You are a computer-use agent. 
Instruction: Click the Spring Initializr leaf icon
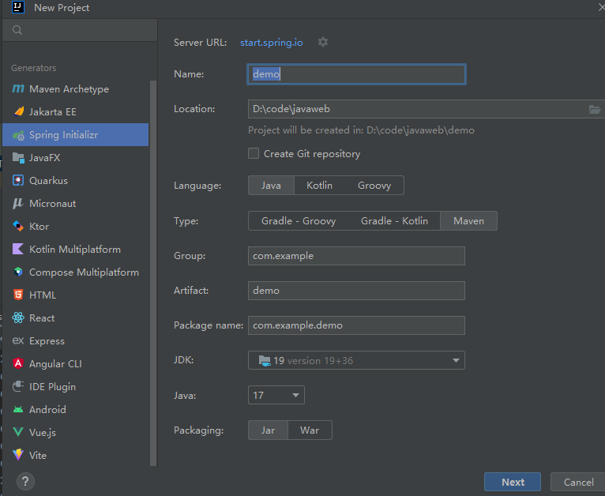coord(18,135)
